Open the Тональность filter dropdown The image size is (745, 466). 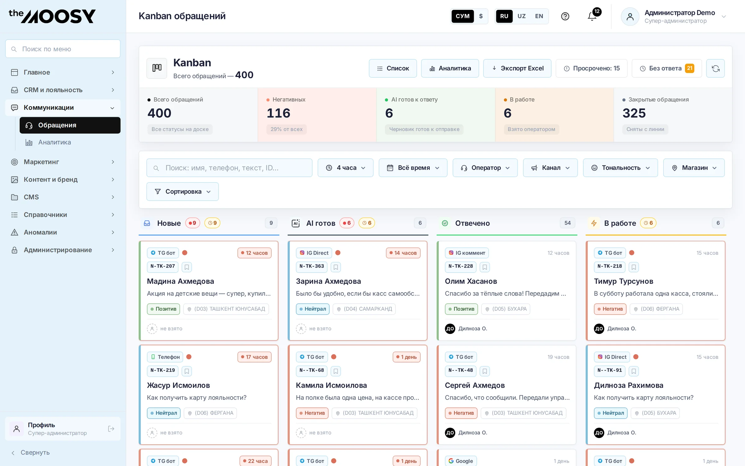click(621, 168)
